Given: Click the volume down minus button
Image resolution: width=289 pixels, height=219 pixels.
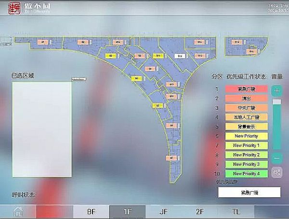Looking at the screenshot, I should click(277, 158).
